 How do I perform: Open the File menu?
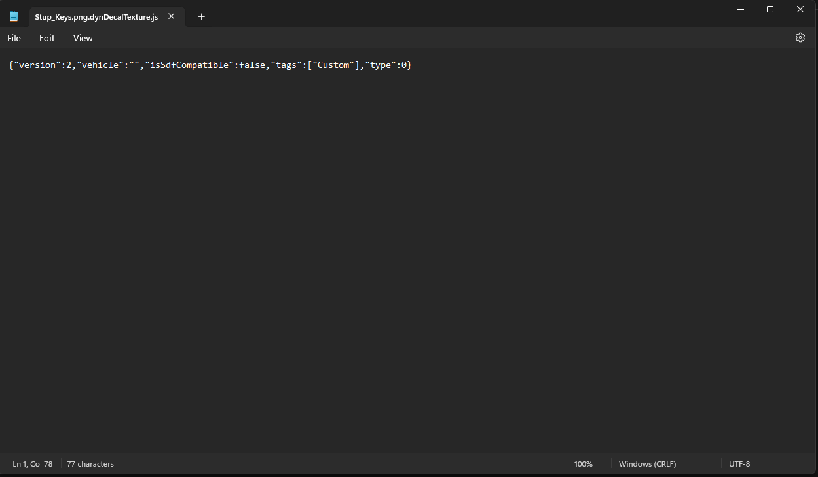(x=14, y=38)
